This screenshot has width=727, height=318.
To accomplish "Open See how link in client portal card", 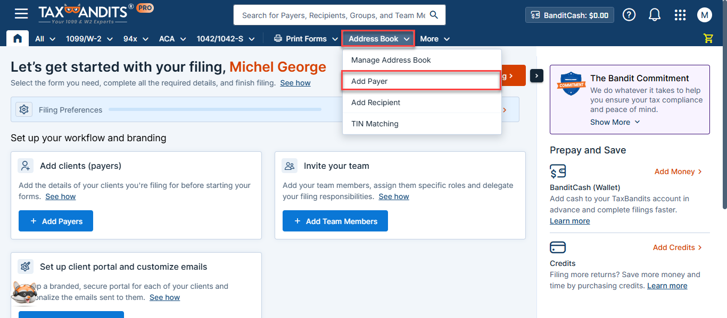I will 165,297.
